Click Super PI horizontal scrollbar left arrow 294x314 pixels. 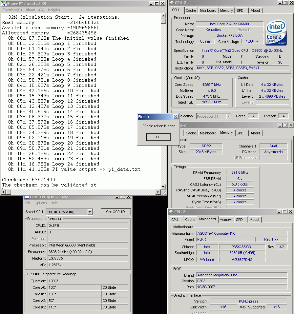point(3,192)
